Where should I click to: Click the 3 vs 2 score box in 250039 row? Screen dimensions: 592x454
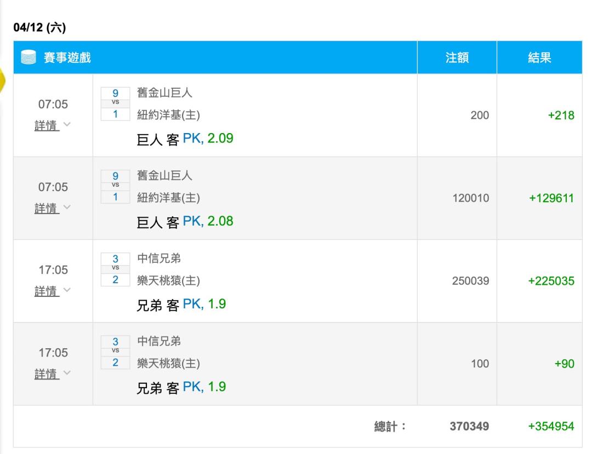(116, 269)
